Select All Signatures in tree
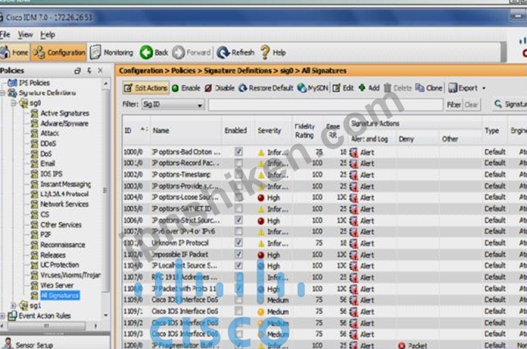Screen dimensions: 527x349 click(59, 295)
